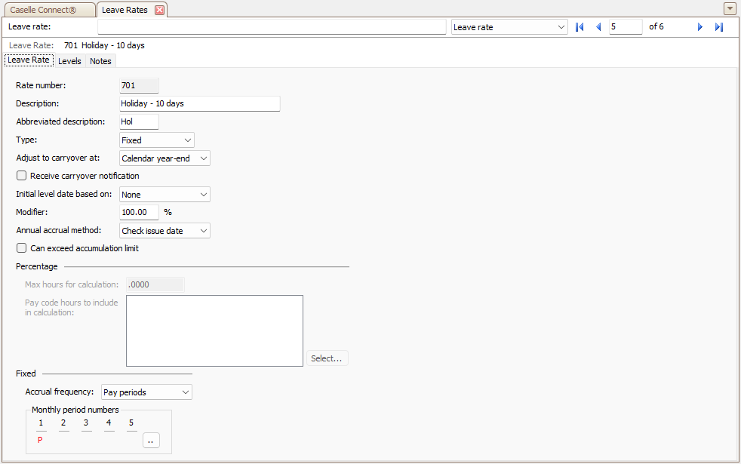Click monthly period number 2
This screenshot has width=741, height=464.
63,423
